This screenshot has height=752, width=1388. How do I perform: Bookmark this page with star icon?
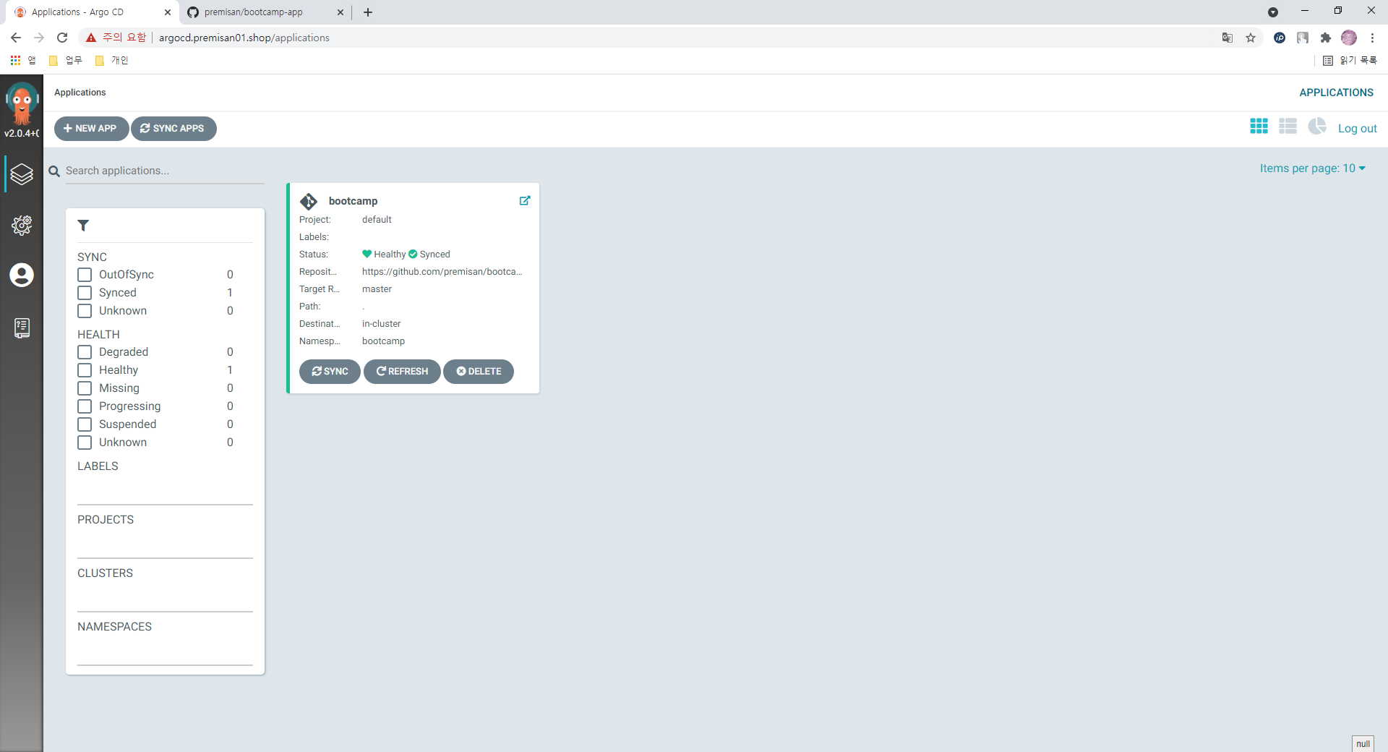1251,38
